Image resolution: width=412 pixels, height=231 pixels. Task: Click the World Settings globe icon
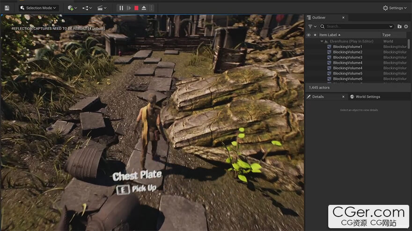coord(352,97)
